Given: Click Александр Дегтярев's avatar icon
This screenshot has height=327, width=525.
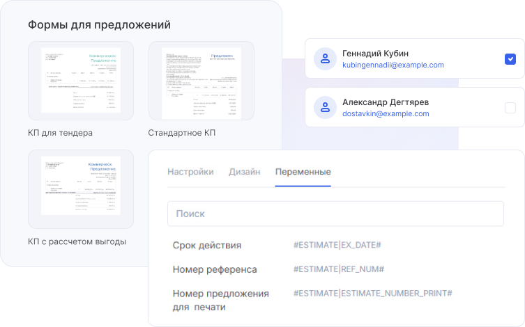Looking at the screenshot, I should tap(325, 107).
